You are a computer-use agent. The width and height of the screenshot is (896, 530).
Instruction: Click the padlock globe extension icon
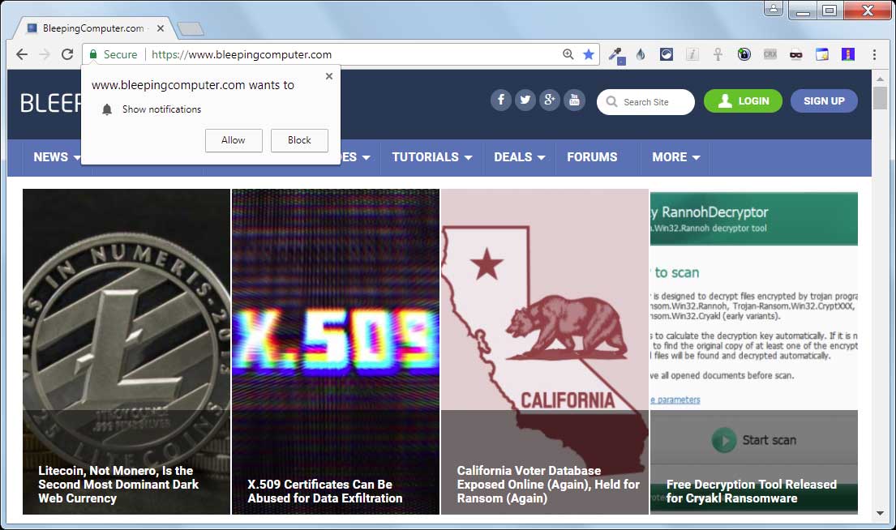click(744, 54)
